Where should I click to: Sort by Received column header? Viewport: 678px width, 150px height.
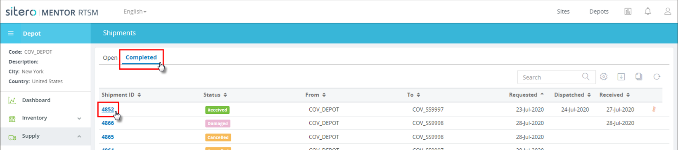[614, 95]
